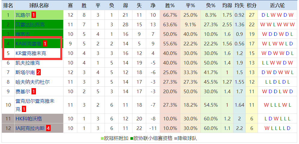
Task: Click red card badge next to 瓦路尔
Action: [x=34, y=15]
